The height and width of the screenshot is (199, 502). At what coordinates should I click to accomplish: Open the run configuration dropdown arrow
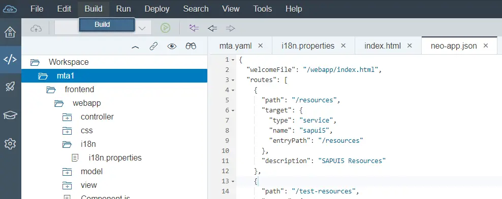pos(142,28)
